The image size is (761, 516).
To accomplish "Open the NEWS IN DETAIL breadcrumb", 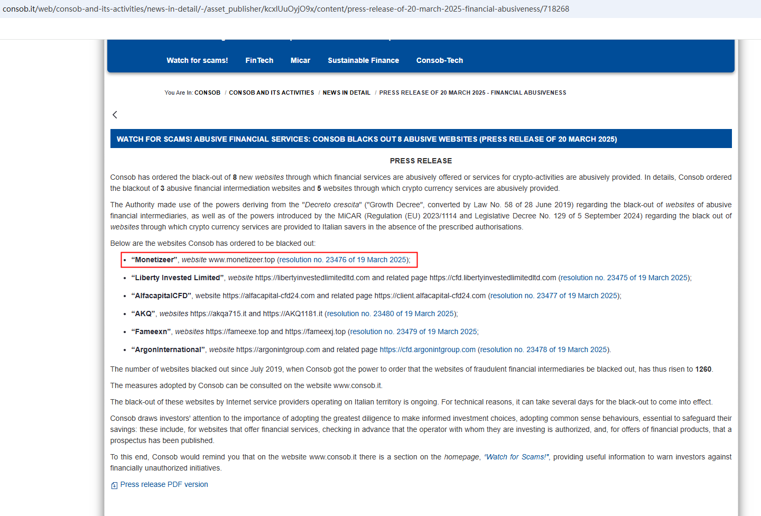I will click(347, 93).
